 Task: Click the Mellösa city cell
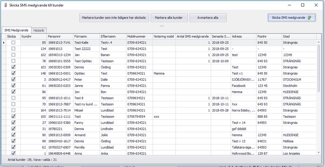click(299, 141)
